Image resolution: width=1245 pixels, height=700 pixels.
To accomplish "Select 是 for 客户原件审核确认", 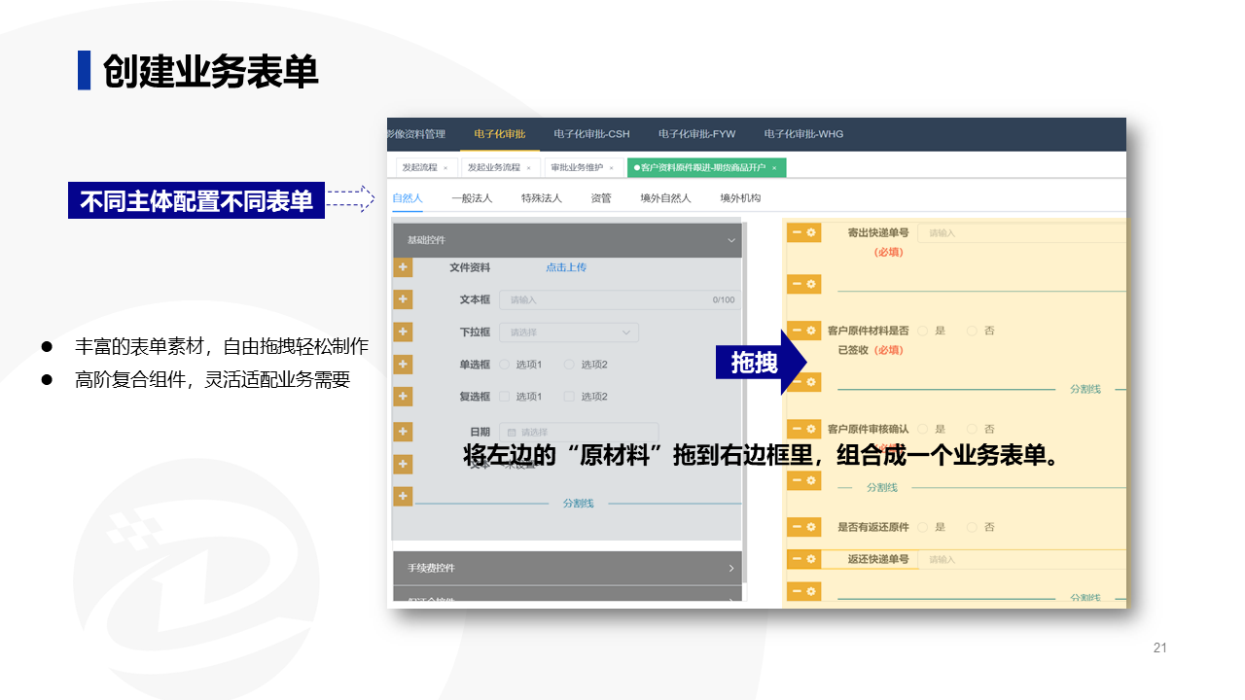I will (x=922, y=429).
